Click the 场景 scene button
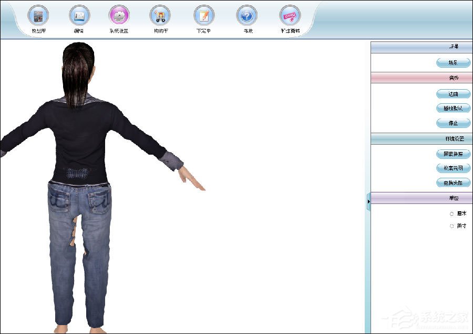The height and width of the screenshot is (334, 473). [454, 62]
